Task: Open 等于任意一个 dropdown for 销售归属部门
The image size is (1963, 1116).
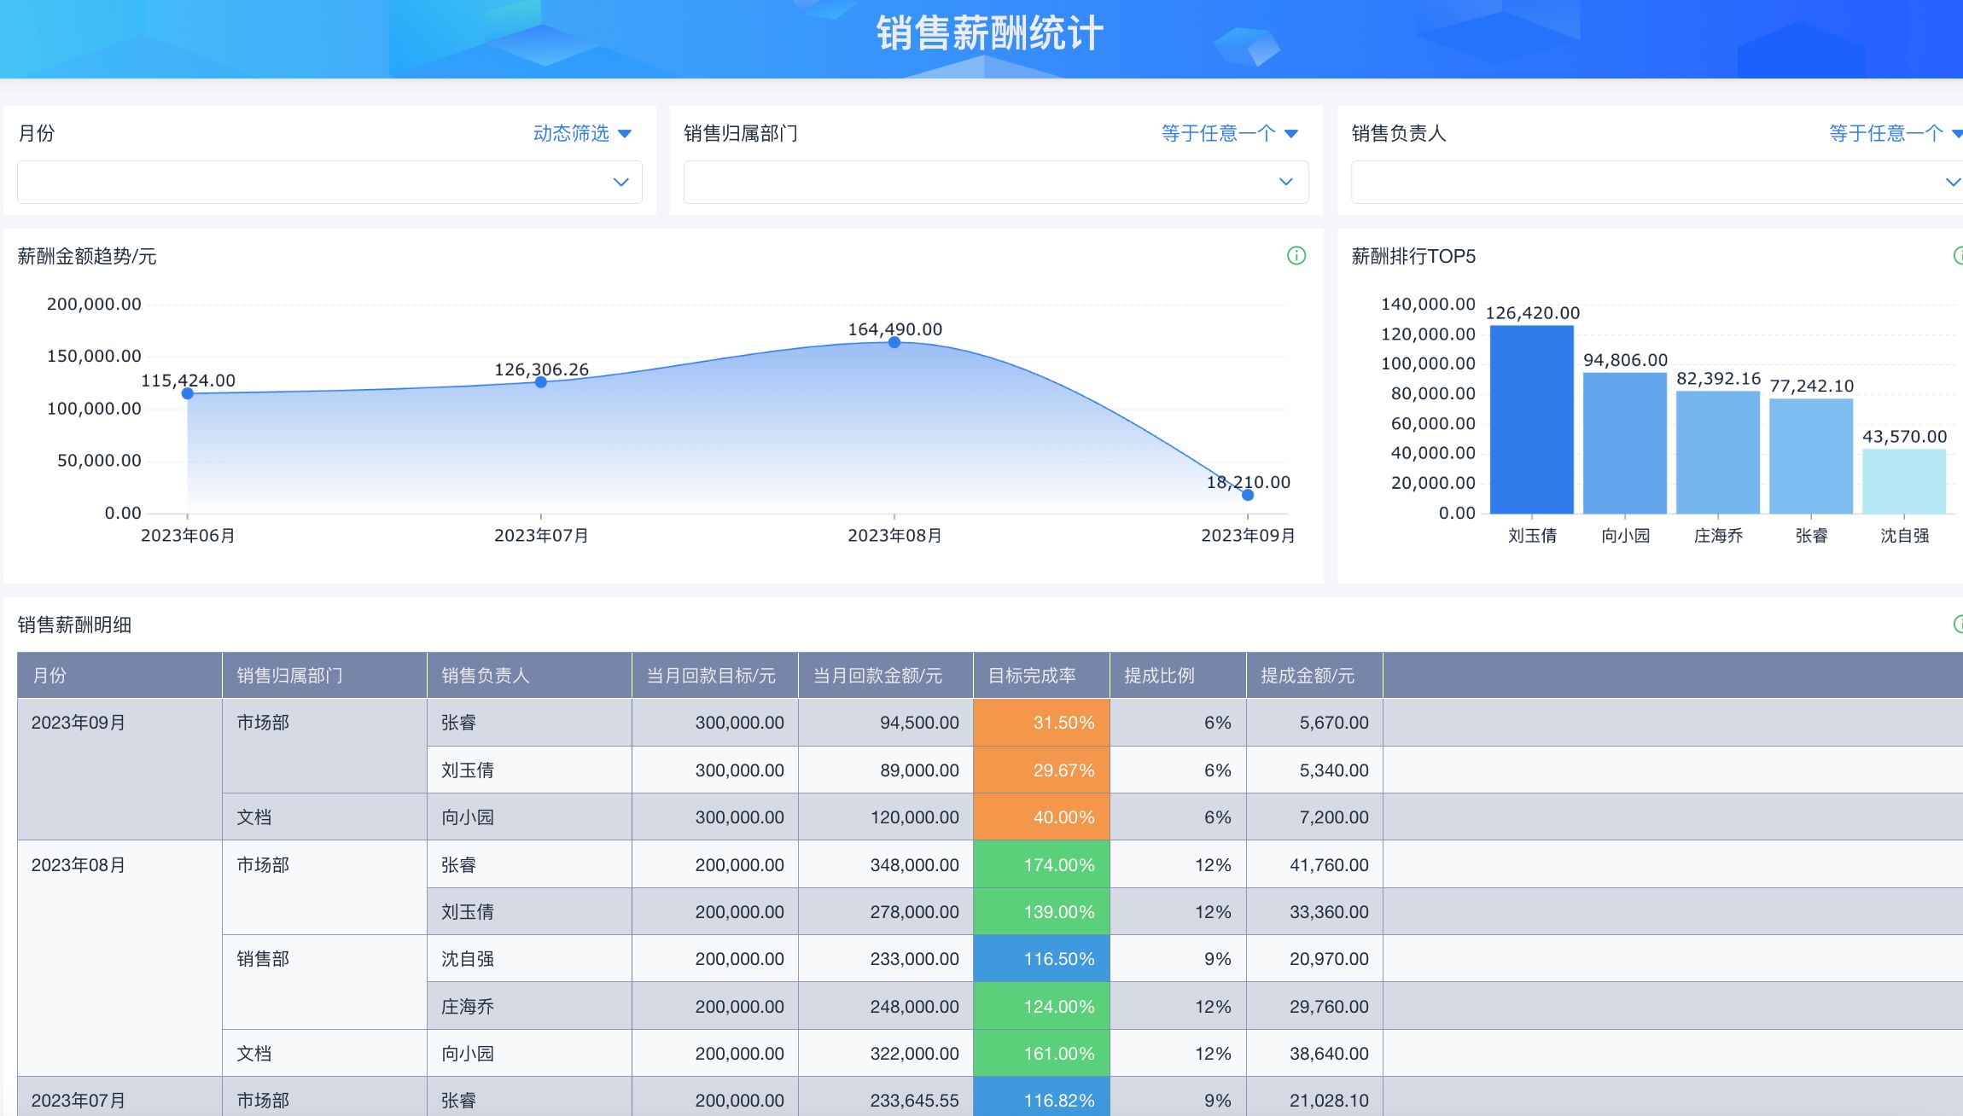Action: tap(1229, 133)
